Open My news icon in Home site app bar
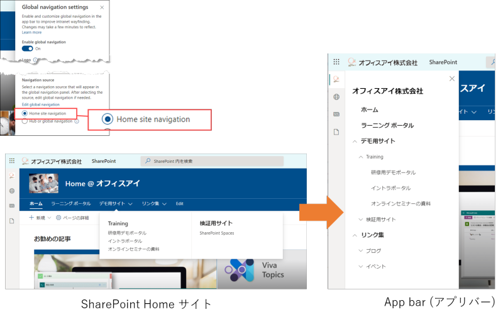This screenshot has height=319, width=503. coord(12,206)
